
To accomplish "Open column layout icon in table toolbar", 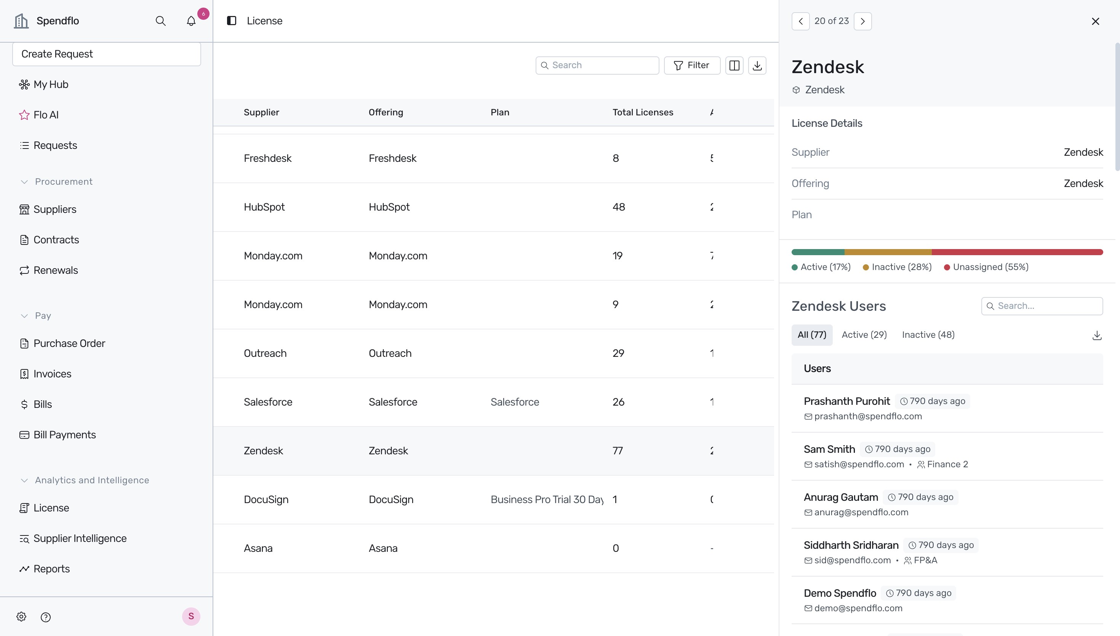I will point(734,66).
